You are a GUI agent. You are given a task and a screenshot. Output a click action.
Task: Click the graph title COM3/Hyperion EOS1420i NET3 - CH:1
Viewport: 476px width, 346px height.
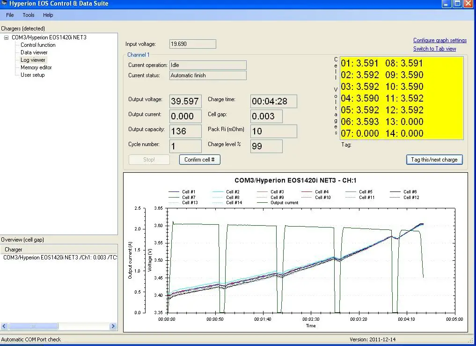pos(295,180)
